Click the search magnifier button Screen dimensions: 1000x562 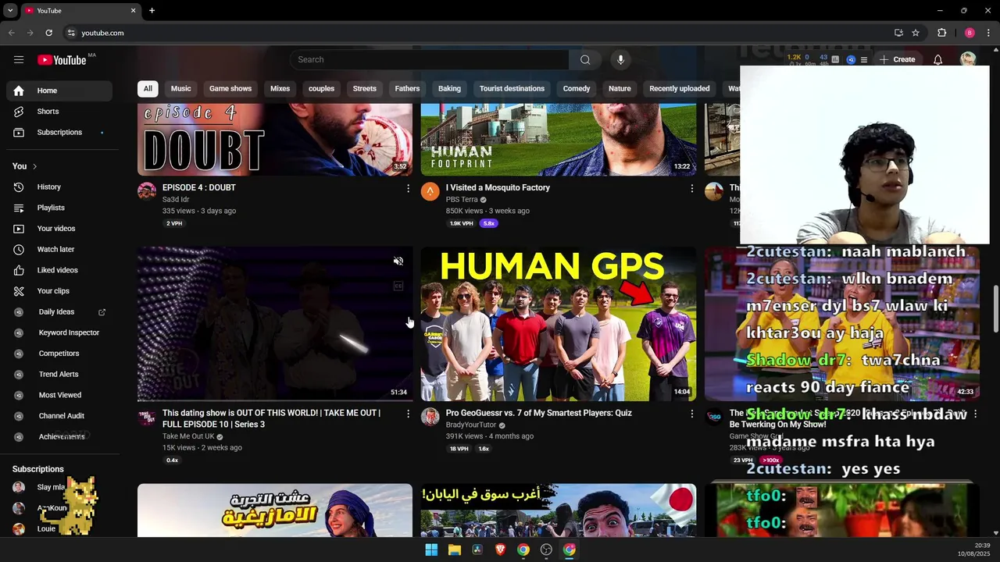tap(585, 59)
